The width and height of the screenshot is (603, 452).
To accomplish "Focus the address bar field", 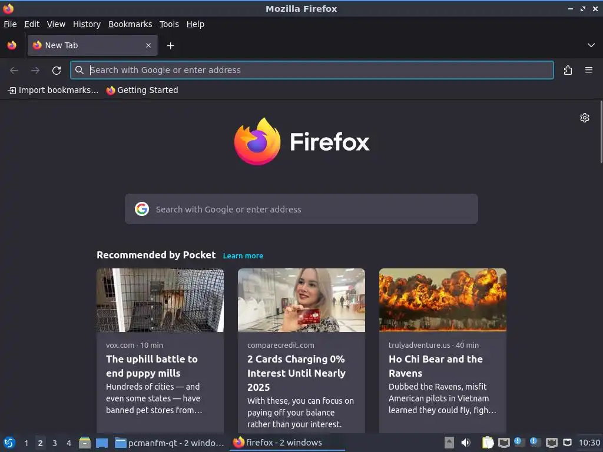I will pos(312,70).
